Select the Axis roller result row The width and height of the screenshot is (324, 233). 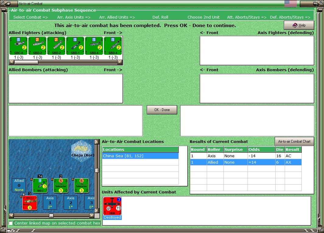[246, 156]
